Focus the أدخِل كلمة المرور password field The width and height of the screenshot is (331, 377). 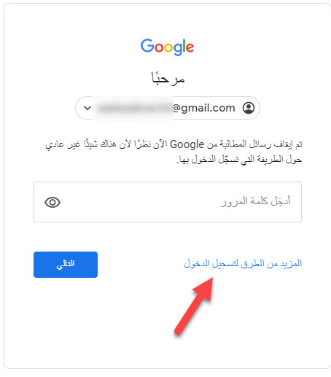tap(168, 202)
